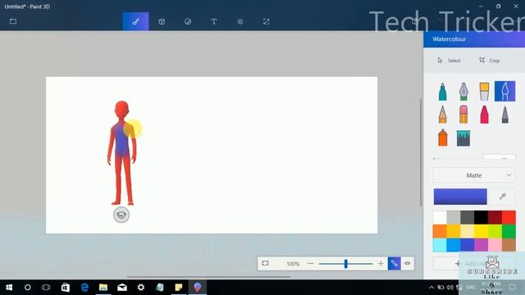Select the Fill bucket tool
The width and height of the screenshot is (525, 295).
(463, 138)
